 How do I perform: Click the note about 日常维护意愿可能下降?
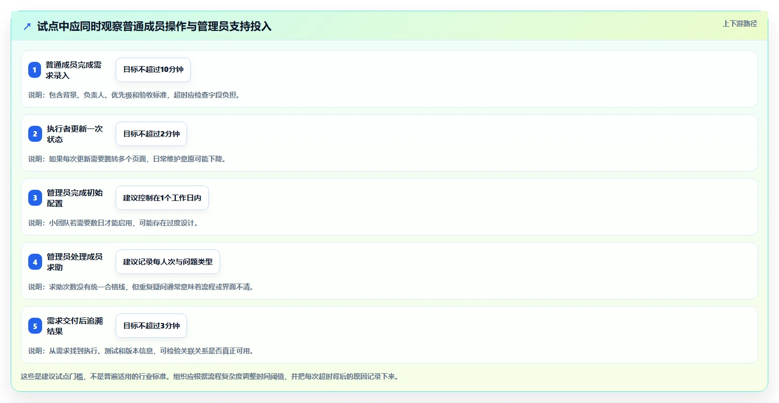tap(127, 159)
